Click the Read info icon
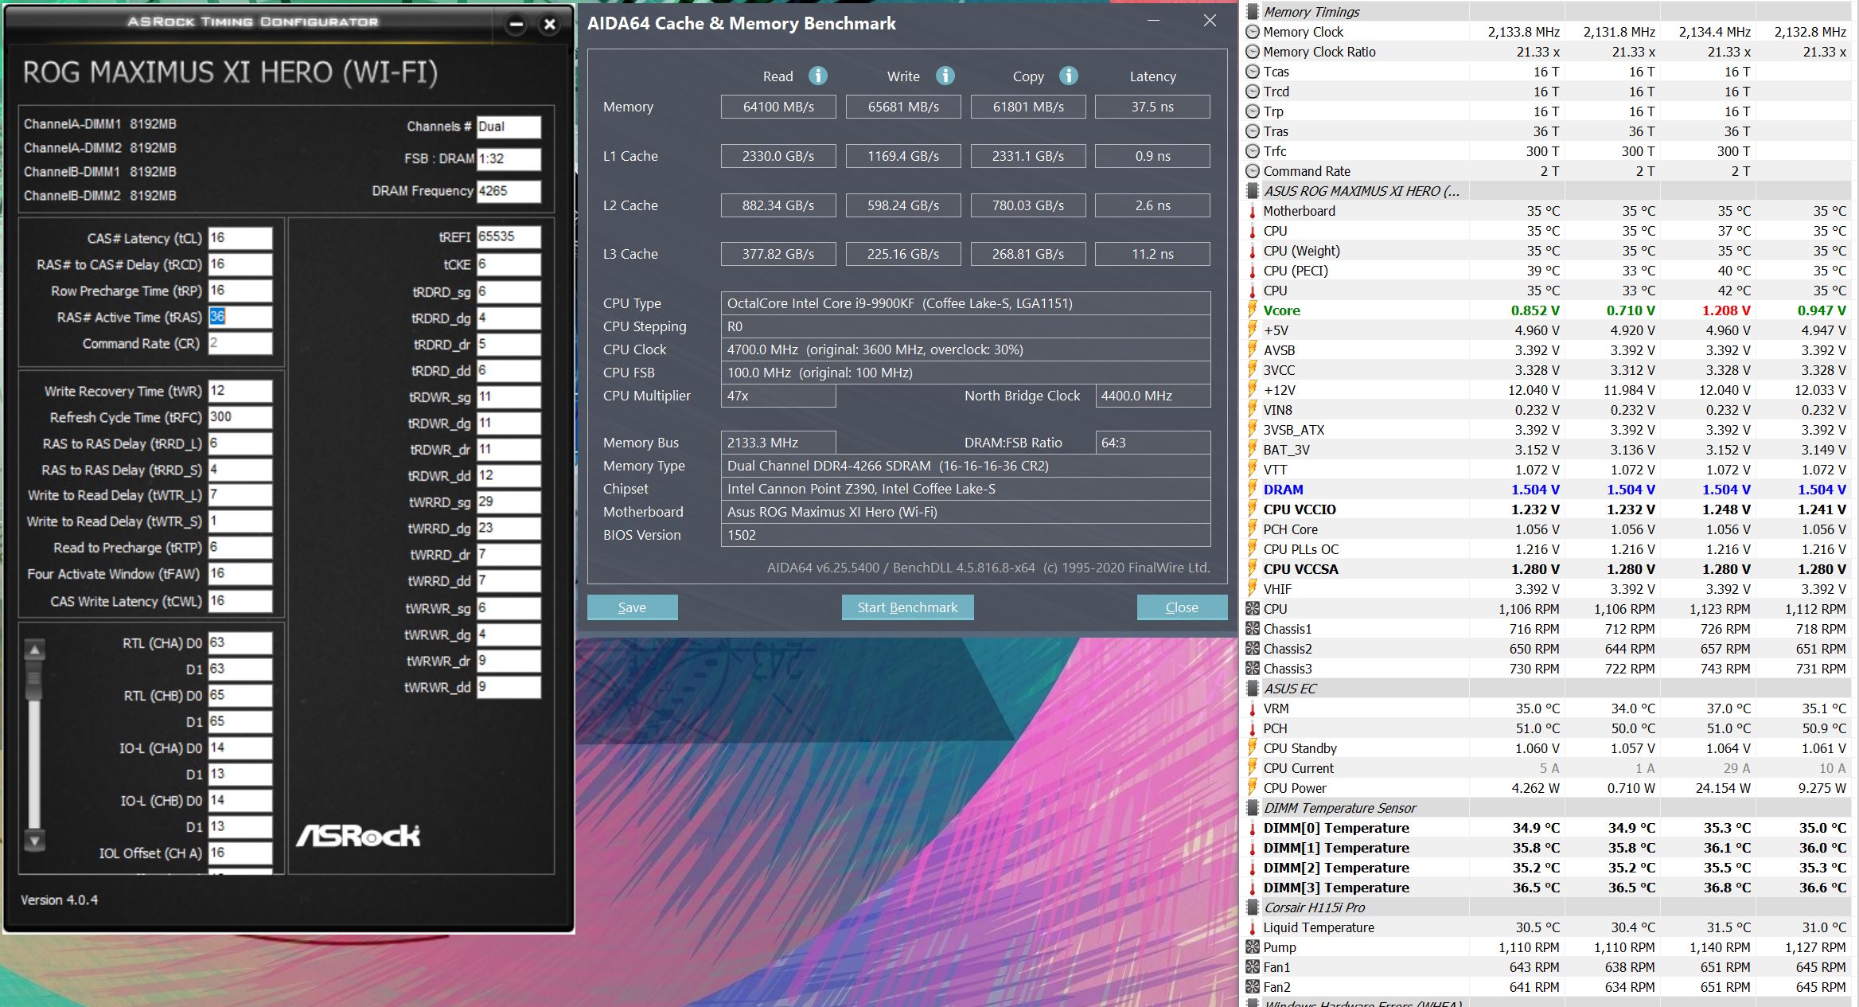The image size is (1859, 1007). tap(817, 76)
